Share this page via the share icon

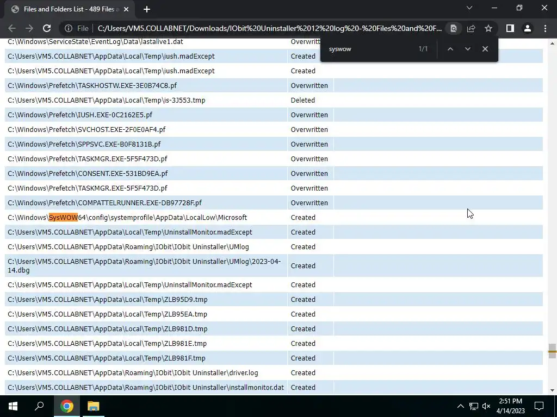tap(471, 28)
